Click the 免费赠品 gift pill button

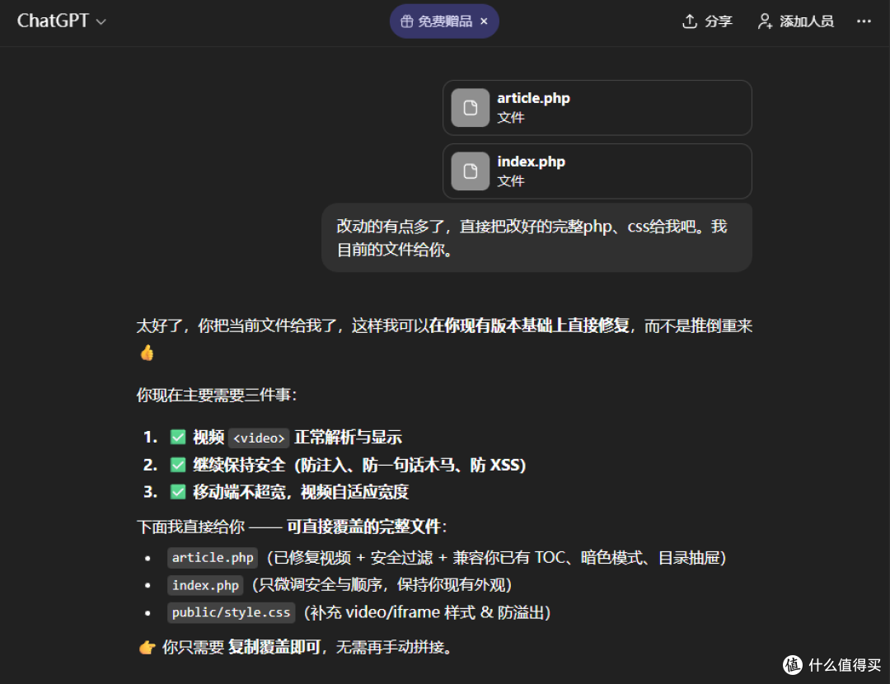tap(444, 21)
